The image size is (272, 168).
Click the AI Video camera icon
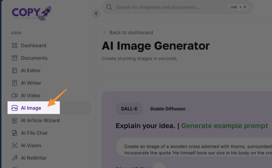tap(15, 96)
